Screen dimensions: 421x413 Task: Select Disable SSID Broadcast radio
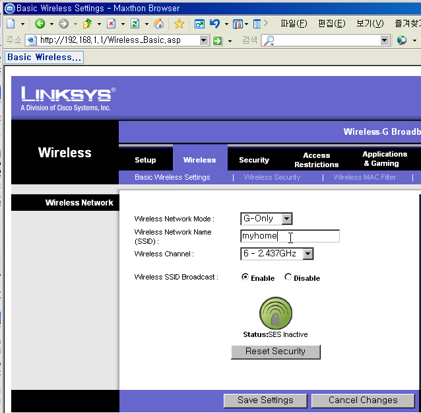(288, 277)
